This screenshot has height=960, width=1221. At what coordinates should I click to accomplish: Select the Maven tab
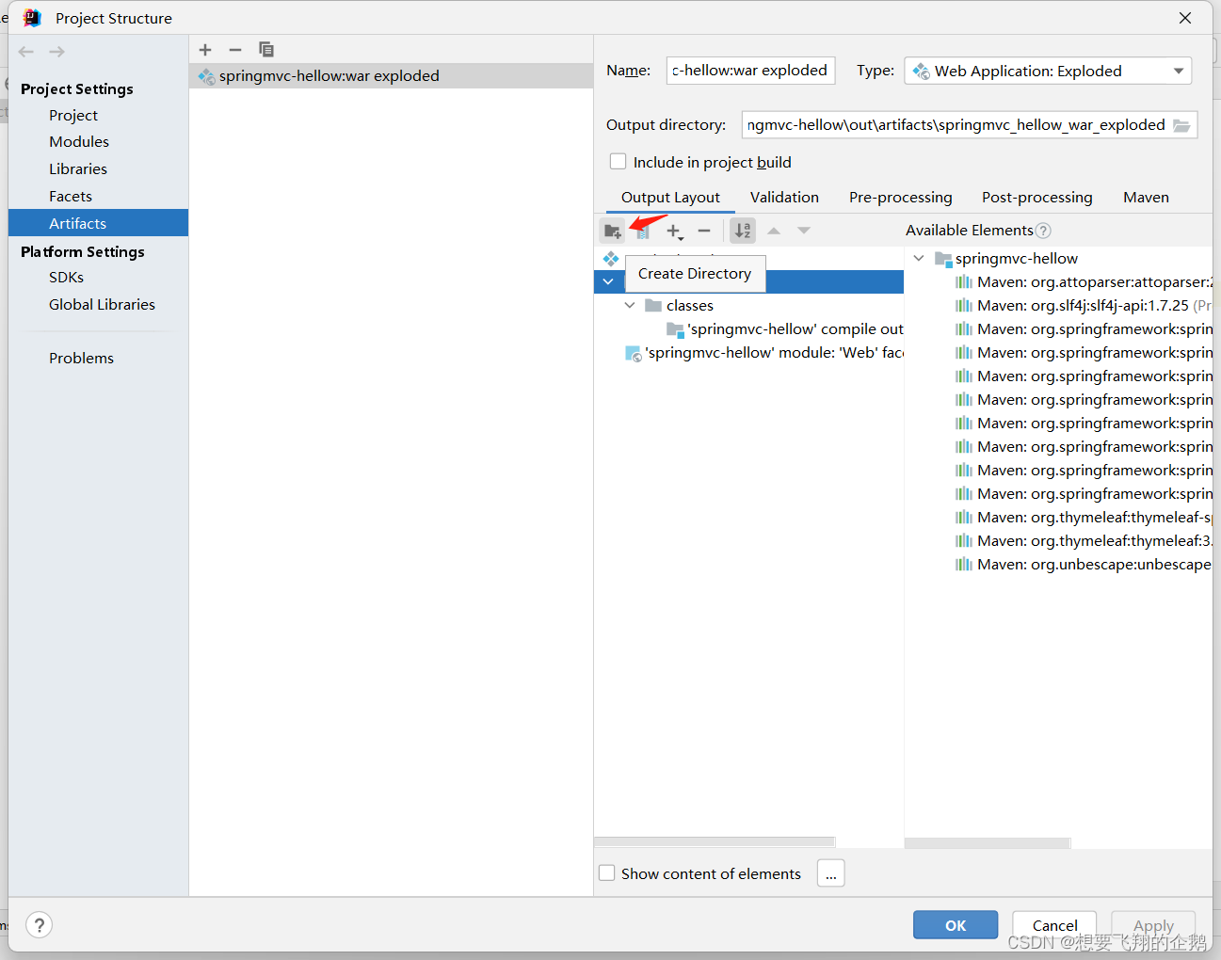(x=1146, y=198)
